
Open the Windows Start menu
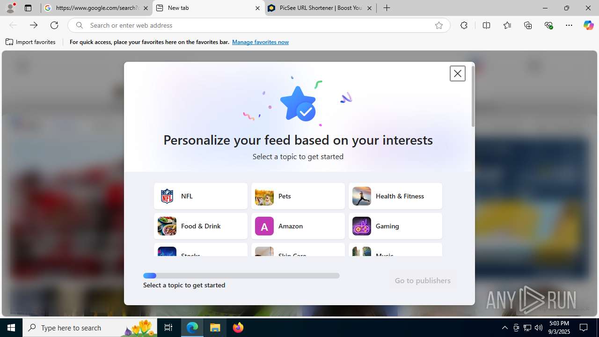click(x=11, y=328)
